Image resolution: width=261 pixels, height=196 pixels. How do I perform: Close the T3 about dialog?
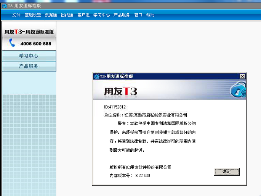(x=242, y=76)
